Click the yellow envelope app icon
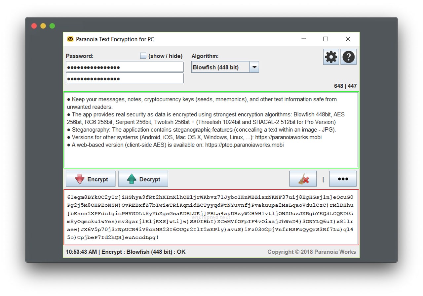This screenshot has width=423, height=296. pyautogui.click(x=70, y=39)
